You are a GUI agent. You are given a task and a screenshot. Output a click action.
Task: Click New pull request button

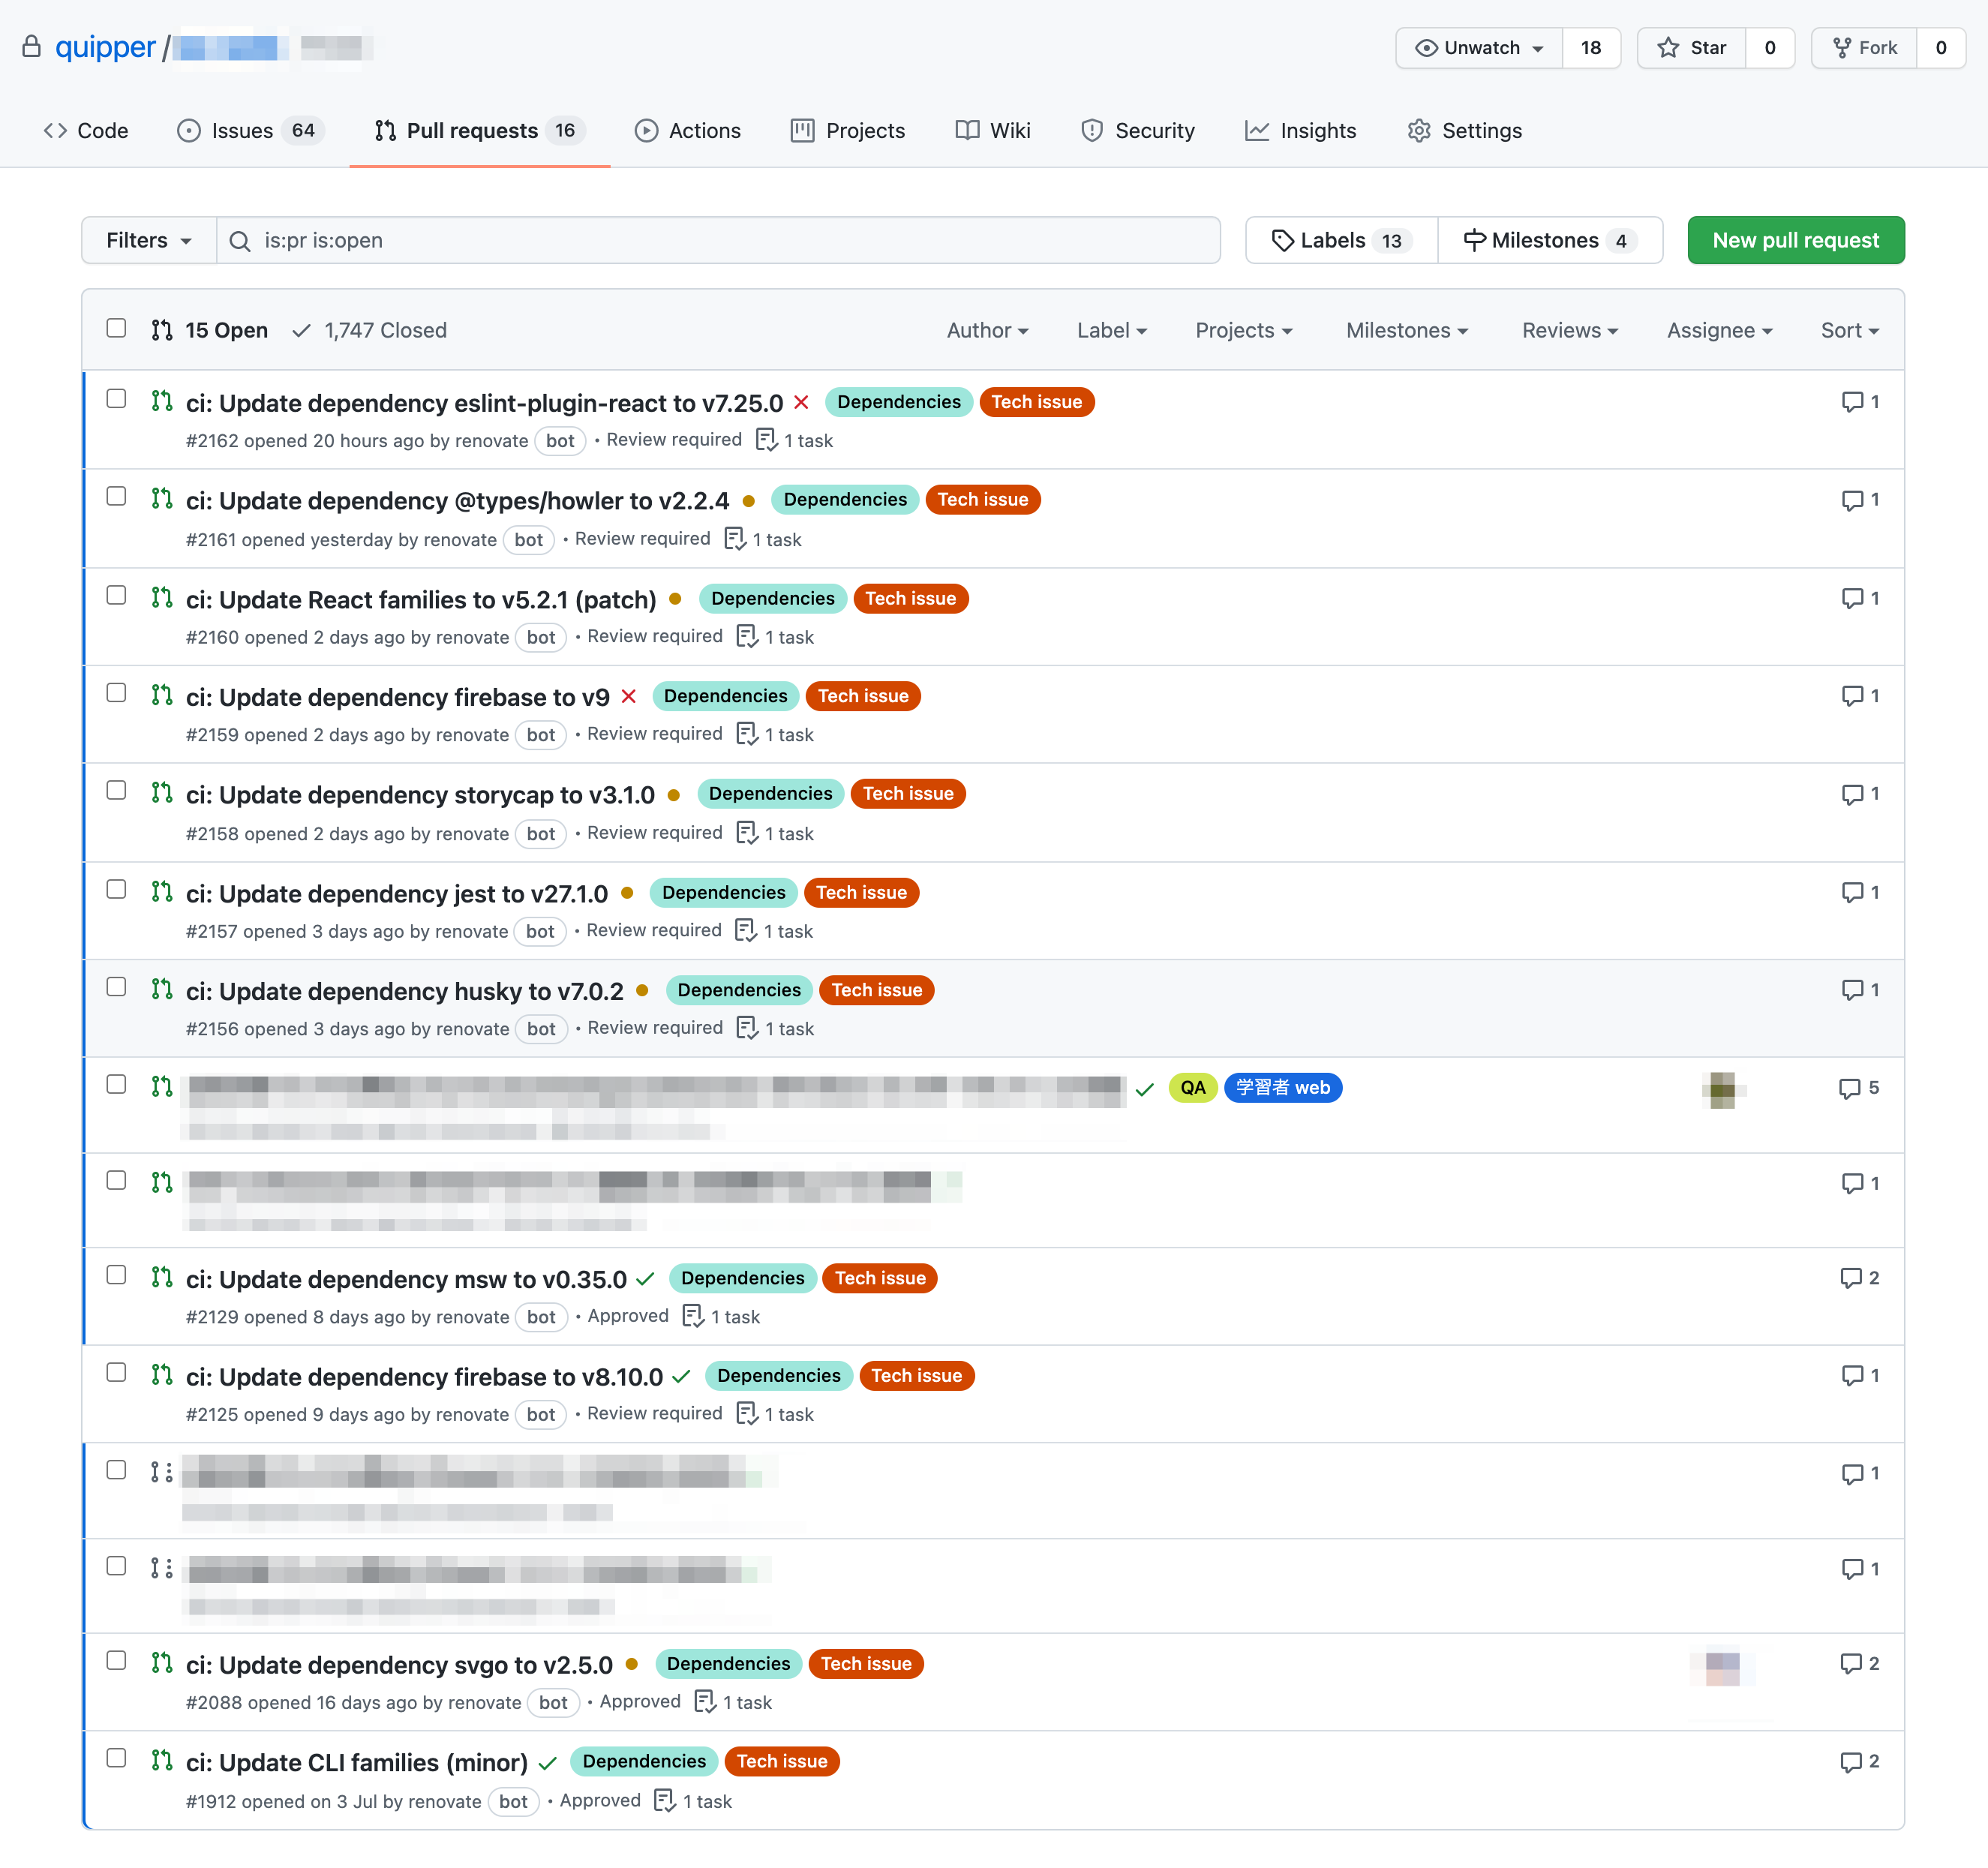point(1795,240)
